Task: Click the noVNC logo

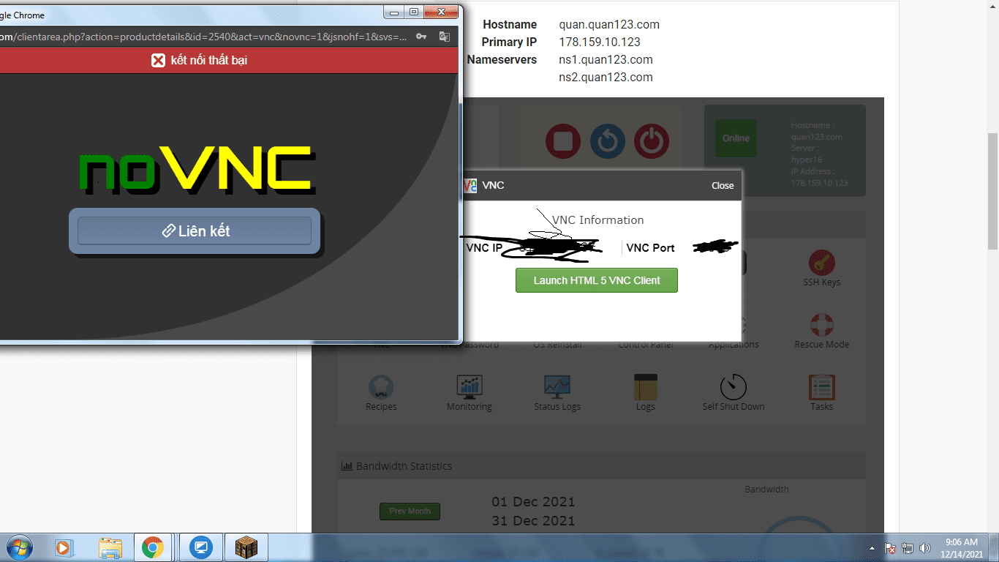Action: click(197, 170)
